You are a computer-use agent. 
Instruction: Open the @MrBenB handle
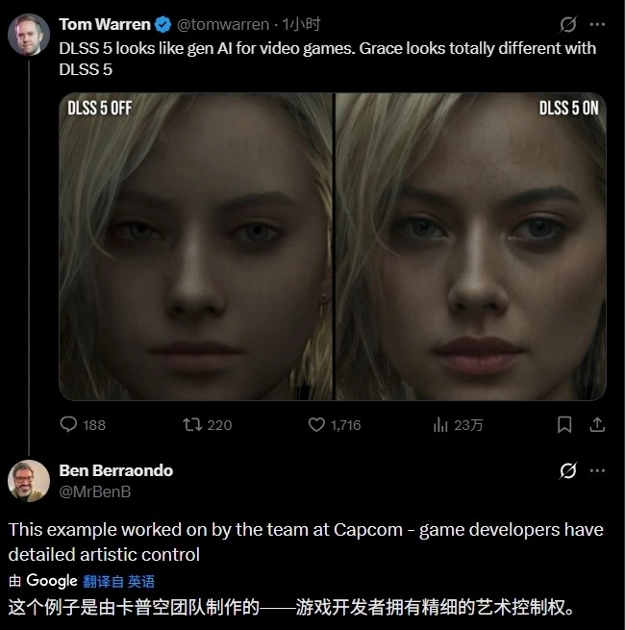tap(95, 491)
